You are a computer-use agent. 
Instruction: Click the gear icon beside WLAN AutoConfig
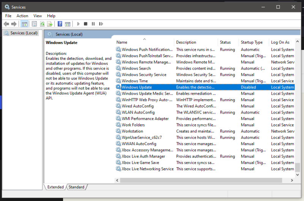click(118, 112)
